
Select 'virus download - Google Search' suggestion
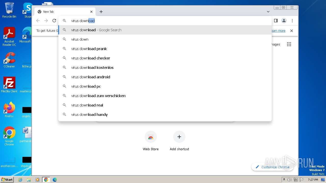coord(165,30)
